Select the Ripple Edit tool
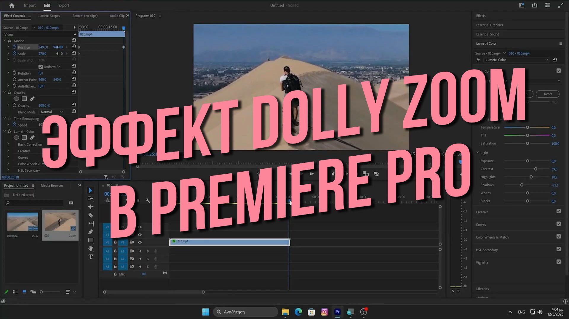Screen dimensions: 569x319 (91, 207)
